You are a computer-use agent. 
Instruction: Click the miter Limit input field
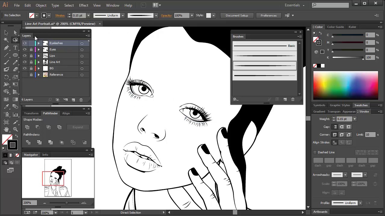[x=370, y=135]
